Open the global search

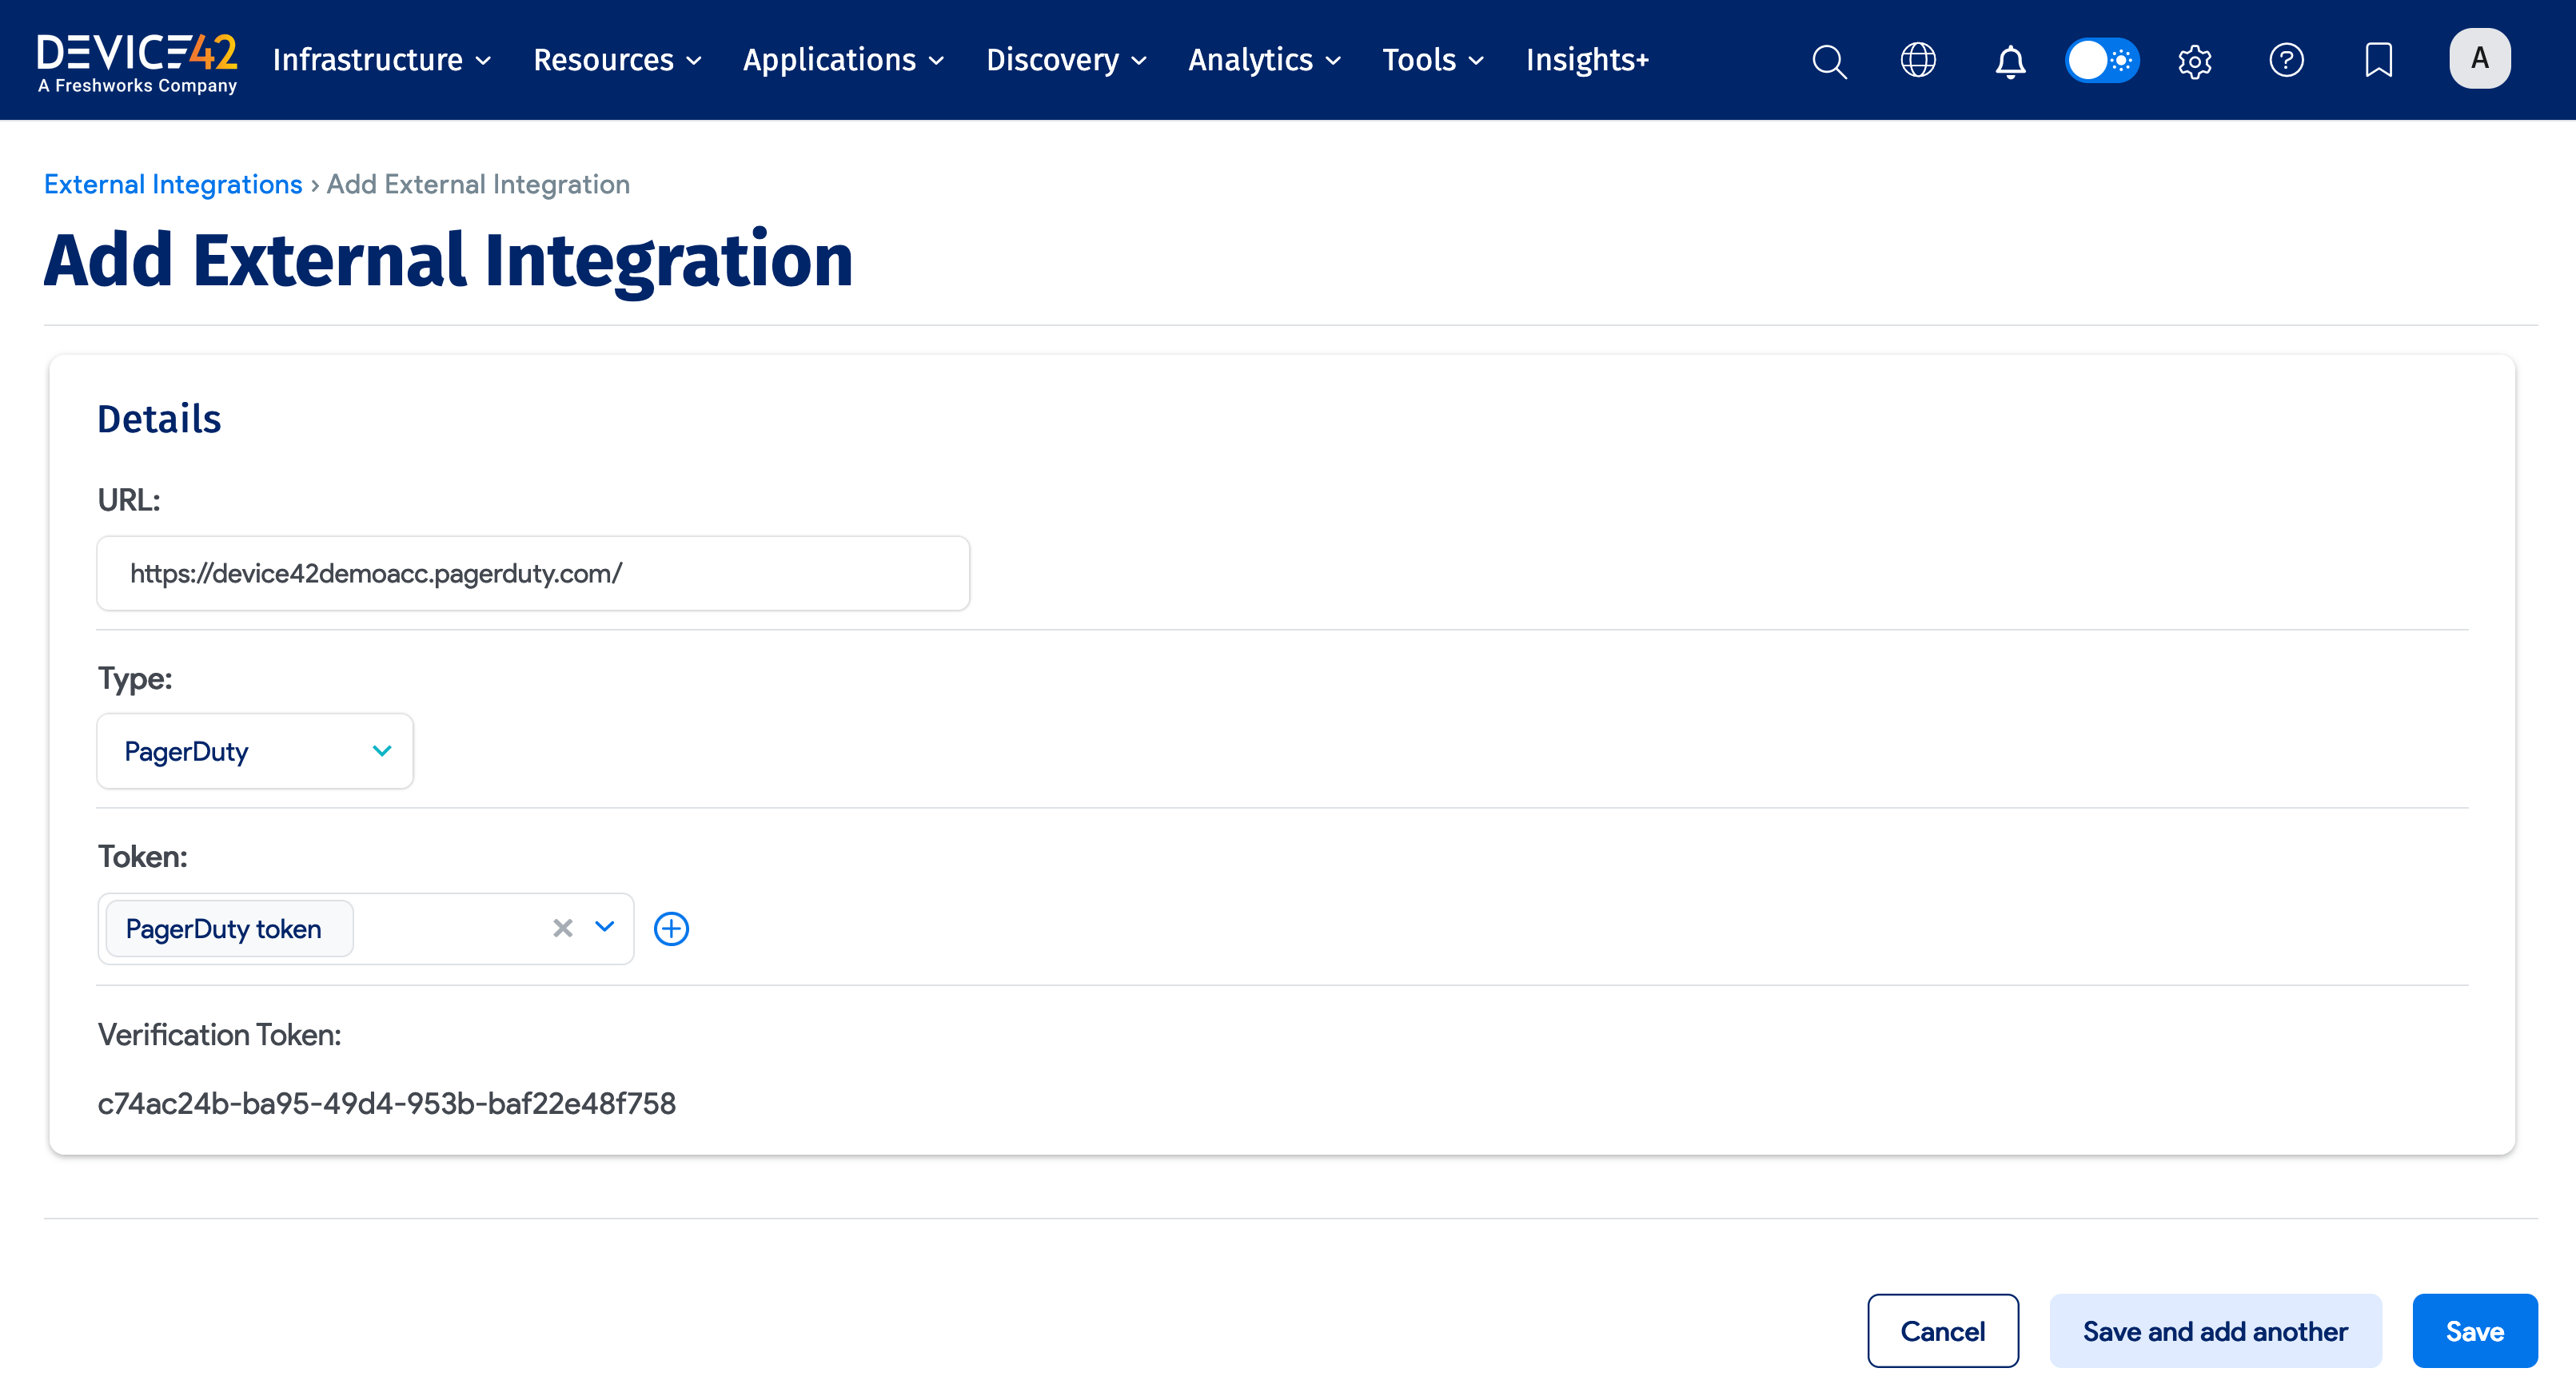click(x=1829, y=61)
